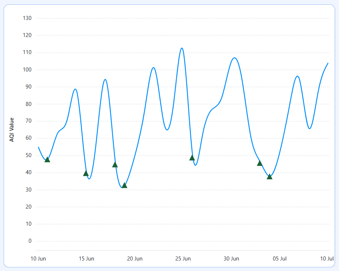Select the 30 Jun label on the x-axis

[x=232, y=259]
